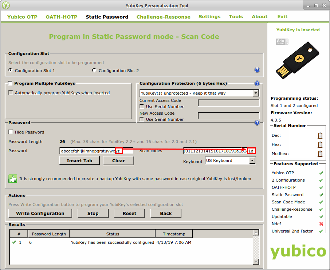The image size is (330, 270).
Task: Switch to the Challenge-Response tab
Action: 163,17
